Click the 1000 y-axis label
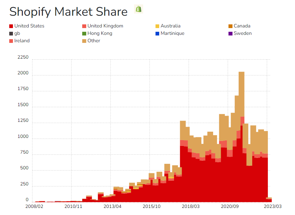Viewport: 295px width, 215px height. coord(23,136)
